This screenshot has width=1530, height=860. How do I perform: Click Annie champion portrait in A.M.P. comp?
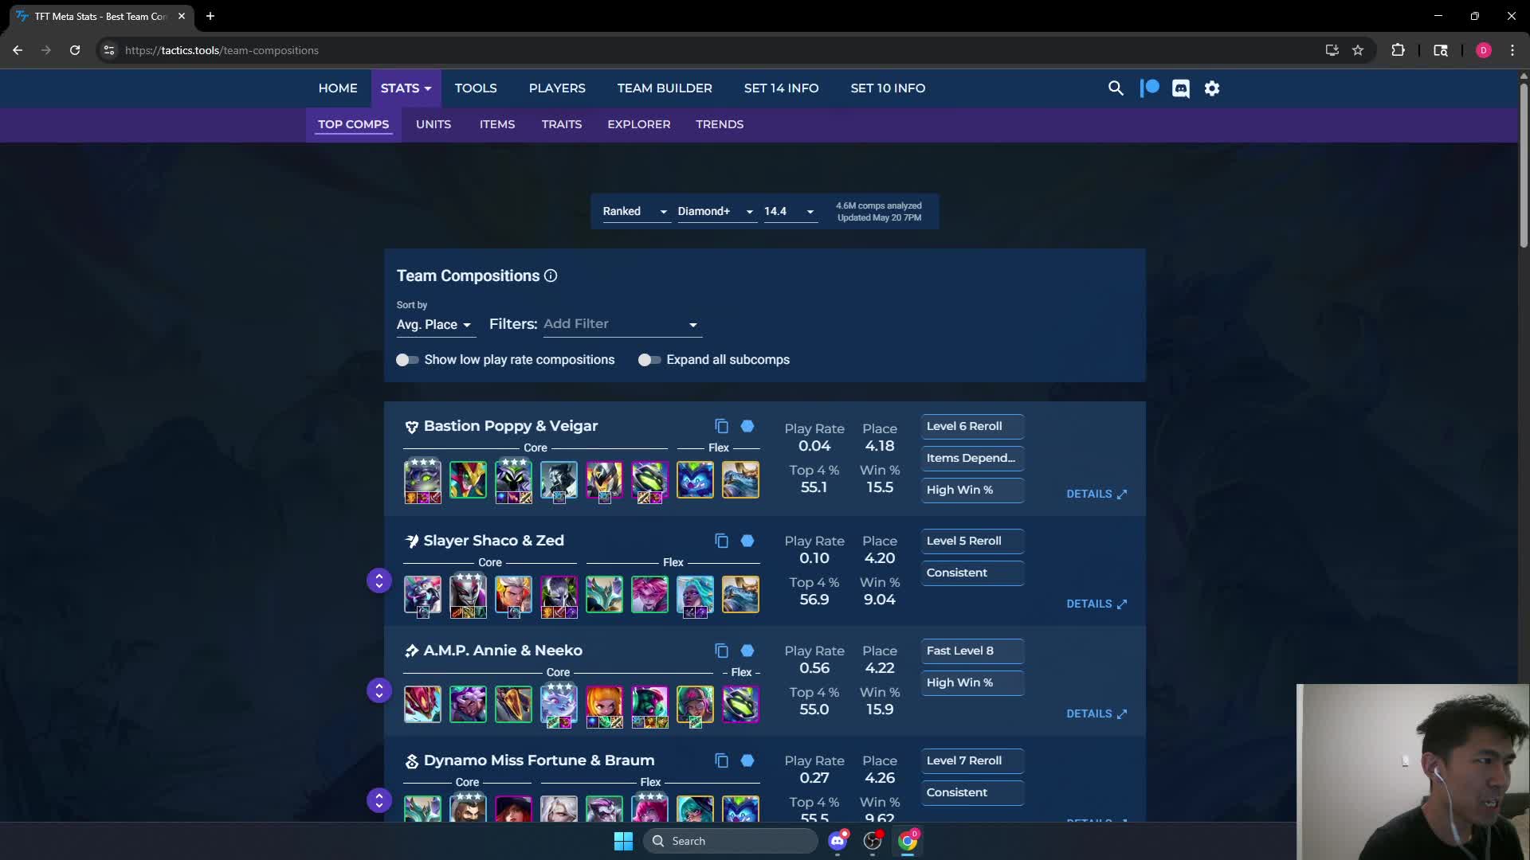(x=604, y=706)
